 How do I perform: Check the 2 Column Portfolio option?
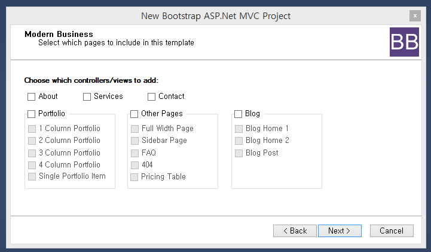[32, 141]
